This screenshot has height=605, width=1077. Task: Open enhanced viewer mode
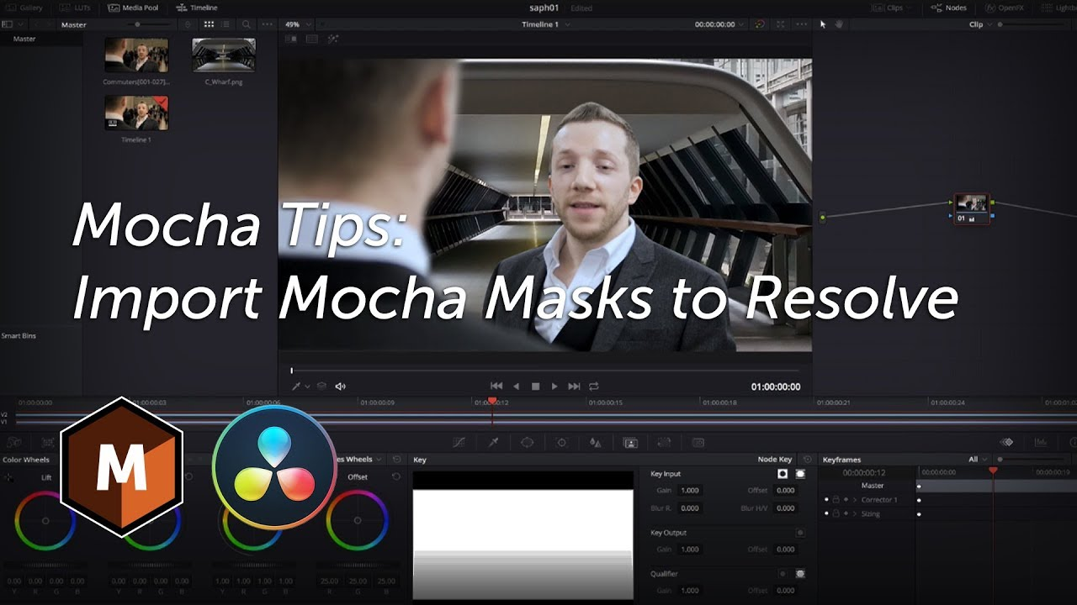click(x=781, y=24)
